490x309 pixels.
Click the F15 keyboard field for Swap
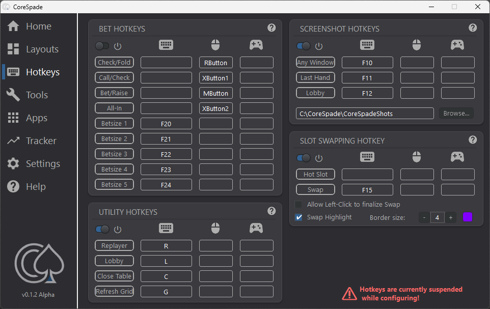coord(368,190)
